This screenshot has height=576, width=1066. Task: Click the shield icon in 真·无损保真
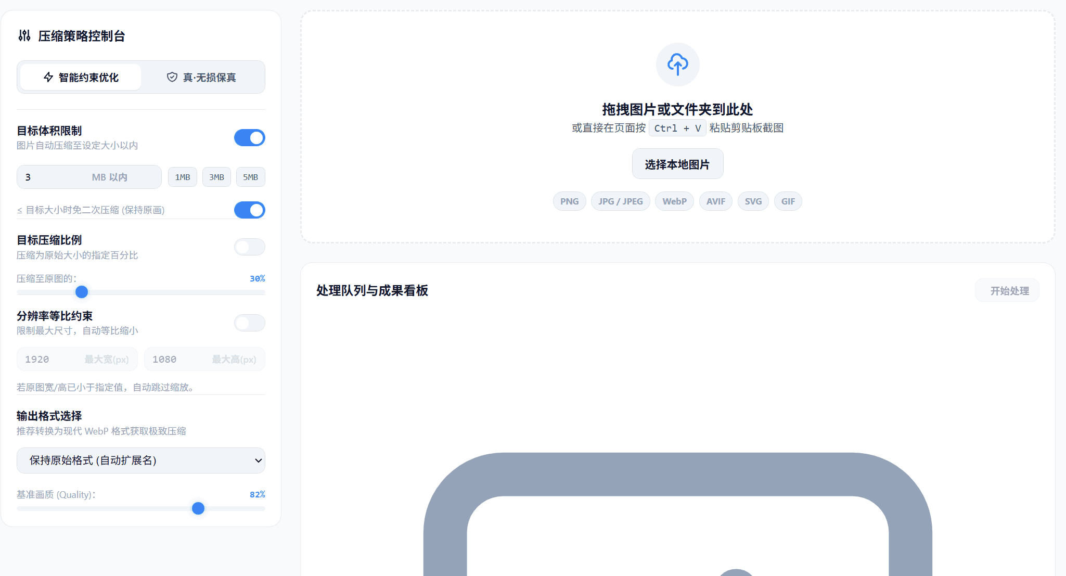[x=172, y=77]
